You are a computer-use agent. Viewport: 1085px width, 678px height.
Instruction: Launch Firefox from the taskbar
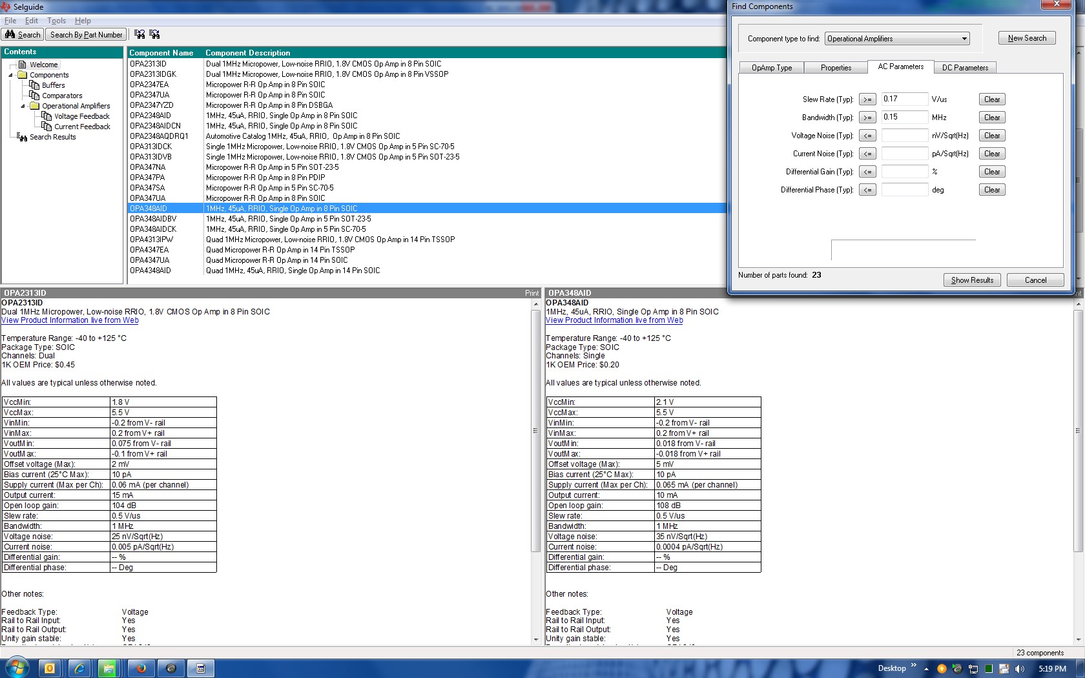(141, 668)
